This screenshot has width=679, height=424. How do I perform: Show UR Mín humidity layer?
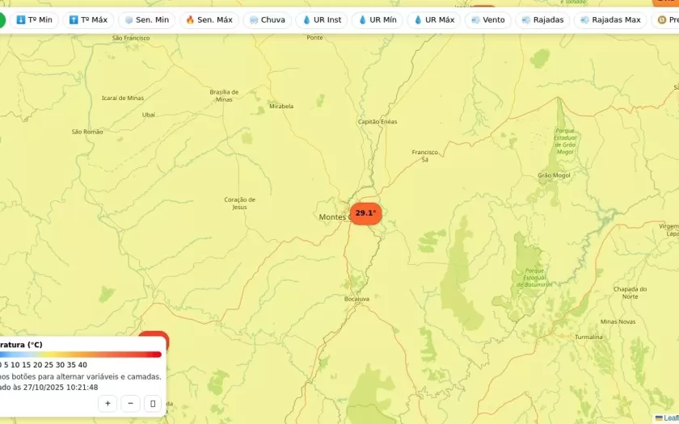tap(377, 20)
